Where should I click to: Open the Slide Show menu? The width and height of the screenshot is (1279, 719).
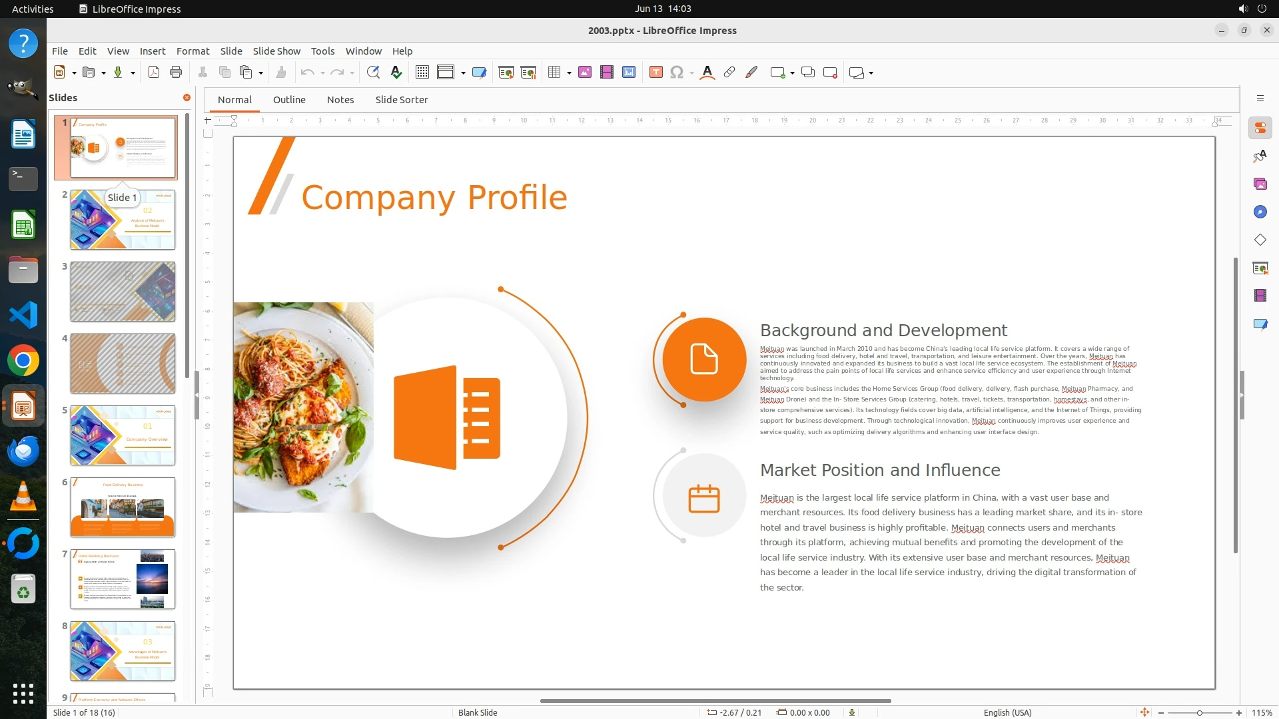[x=276, y=51]
